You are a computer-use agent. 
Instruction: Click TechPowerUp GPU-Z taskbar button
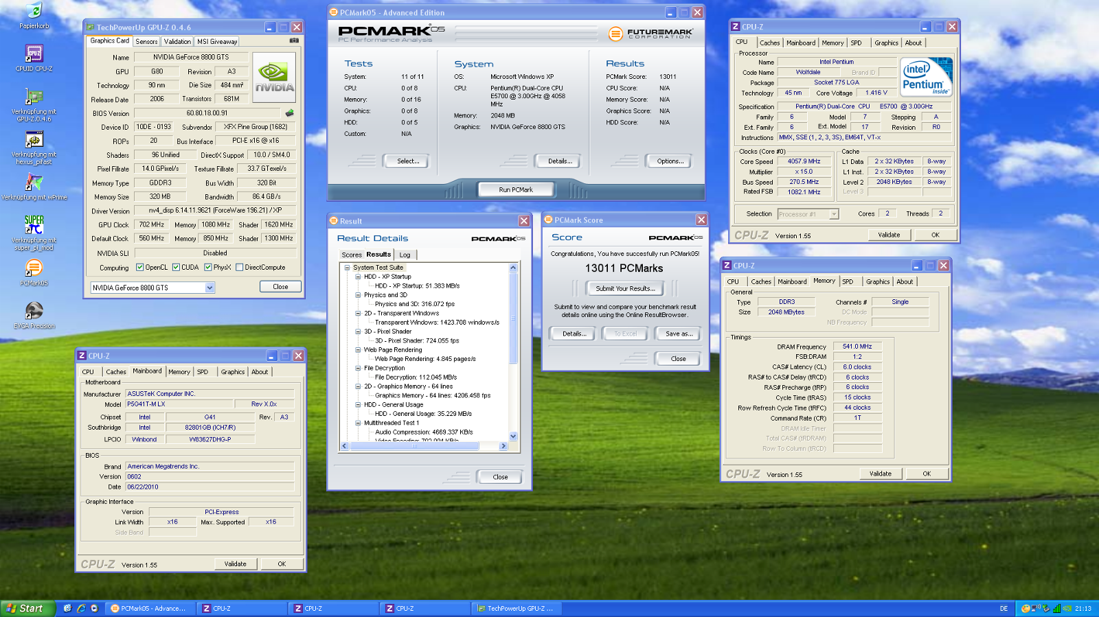pyautogui.click(x=517, y=609)
